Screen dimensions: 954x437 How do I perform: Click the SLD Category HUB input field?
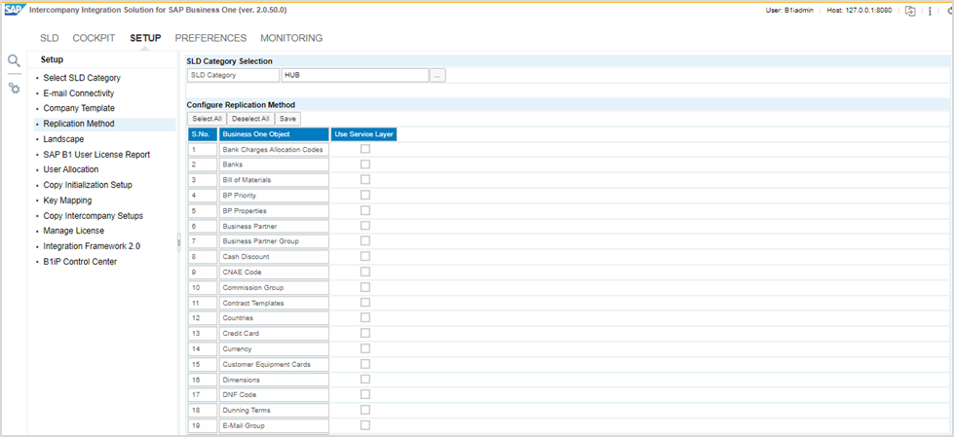tap(355, 75)
